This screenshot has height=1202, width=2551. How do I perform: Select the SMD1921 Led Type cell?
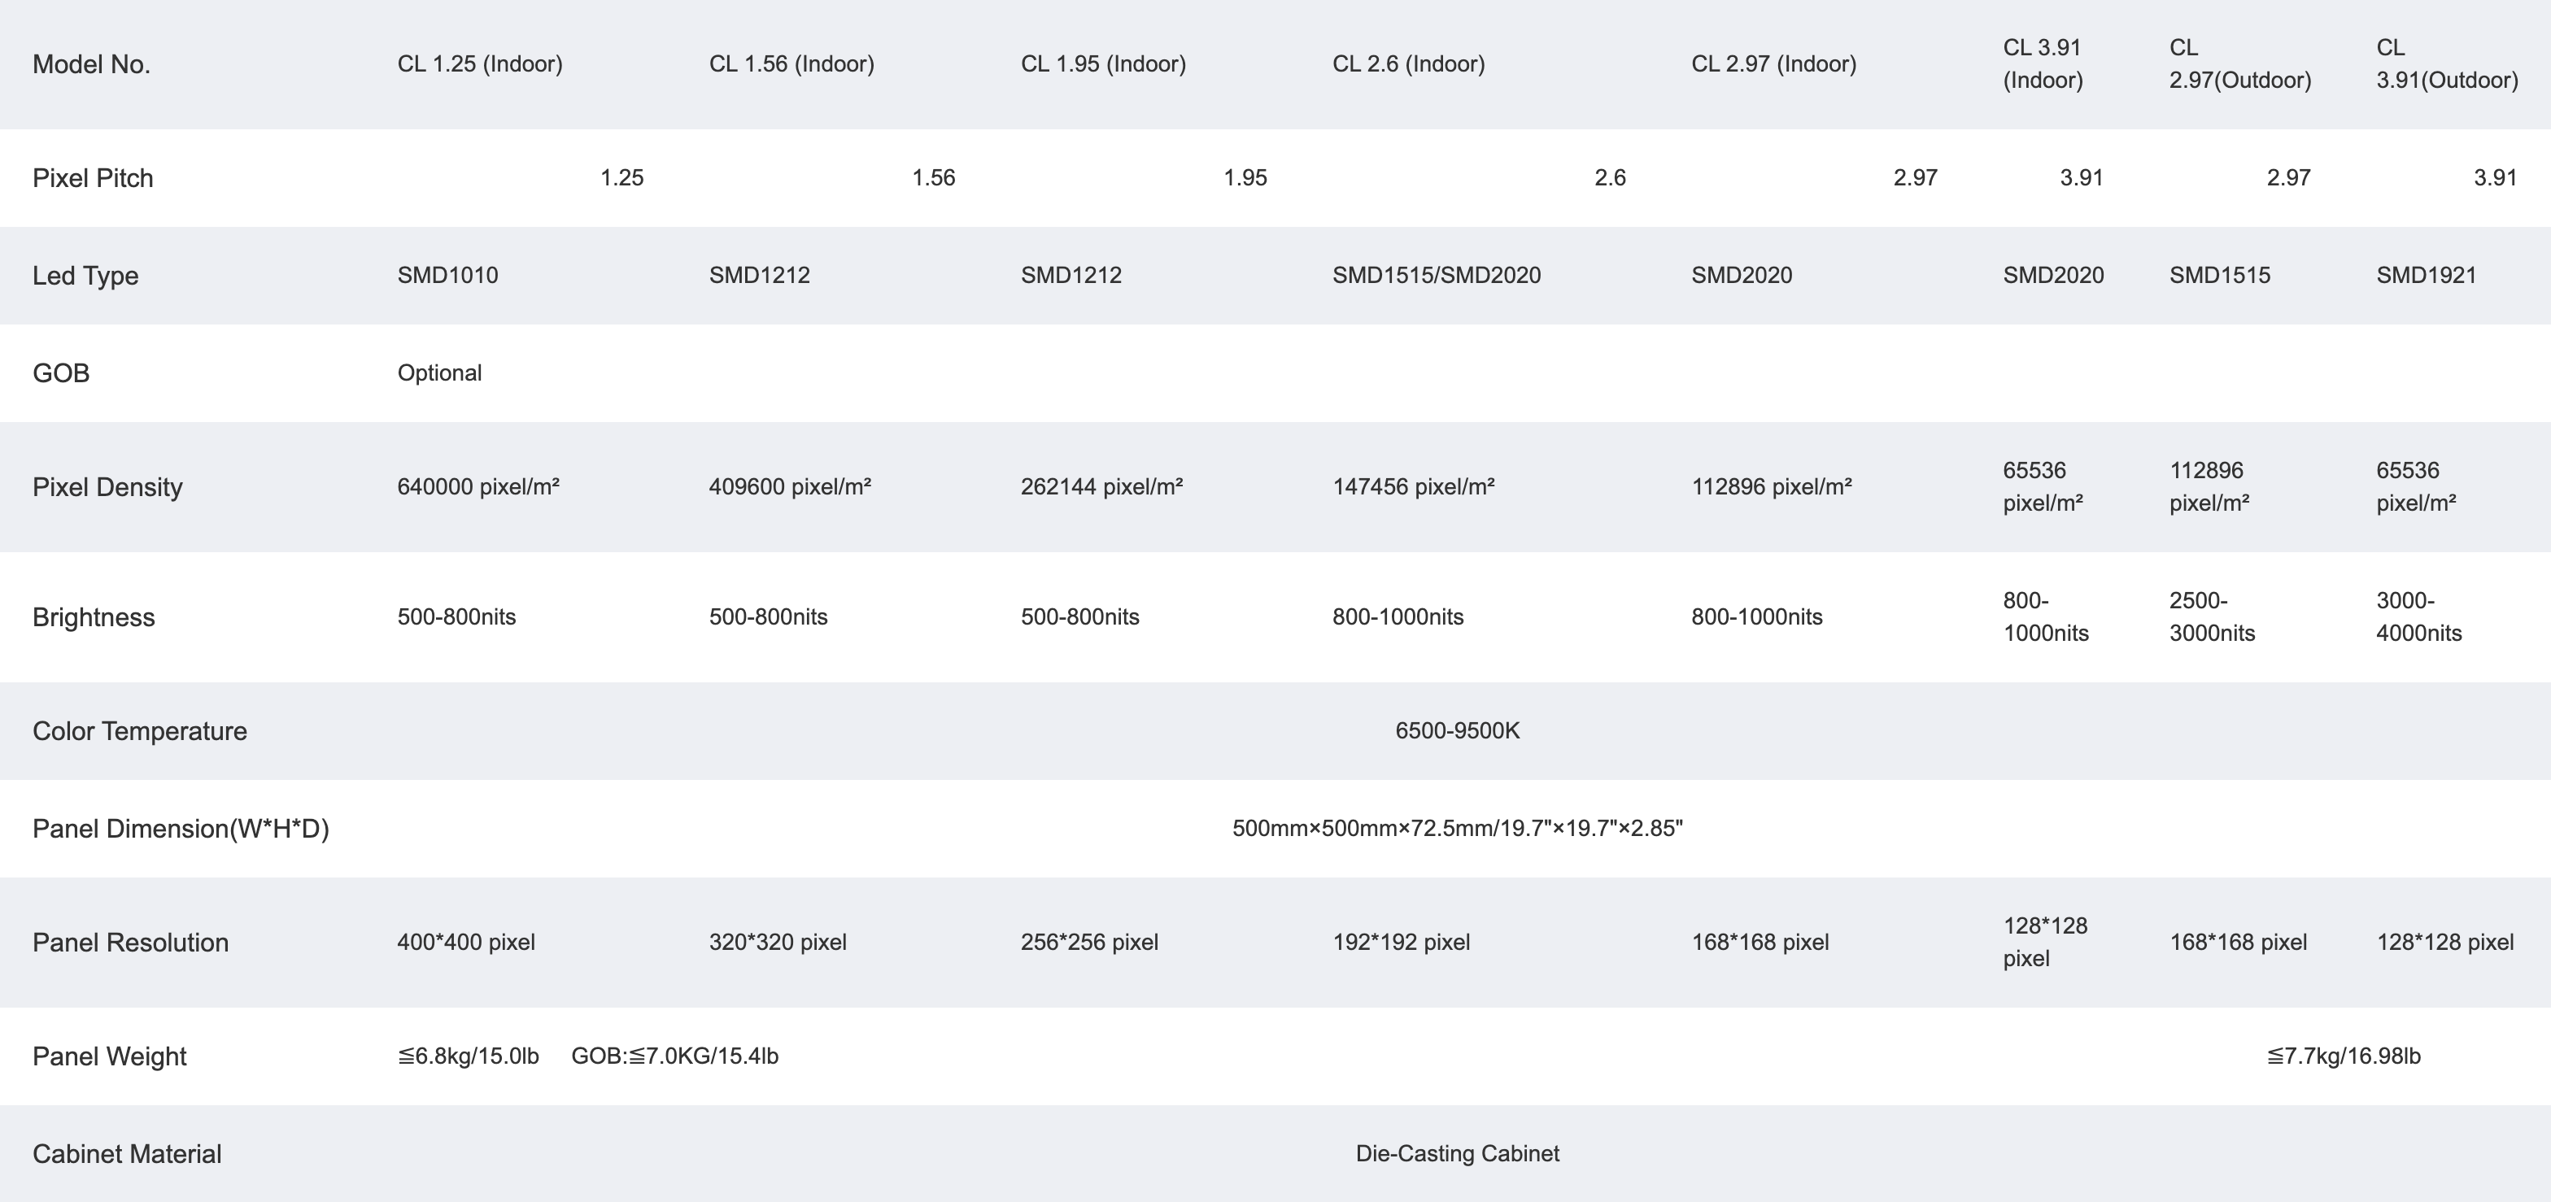click(x=2425, y=275)
